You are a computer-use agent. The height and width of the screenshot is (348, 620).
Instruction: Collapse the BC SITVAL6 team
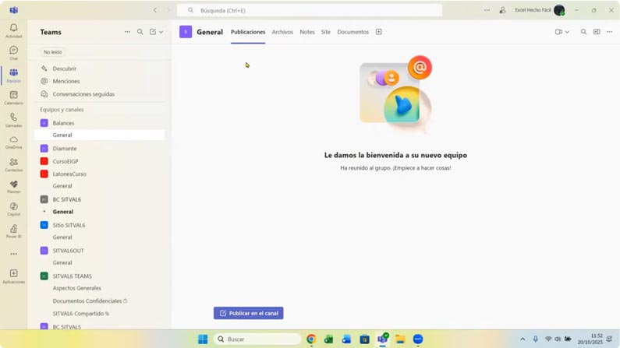pos(66,199)
